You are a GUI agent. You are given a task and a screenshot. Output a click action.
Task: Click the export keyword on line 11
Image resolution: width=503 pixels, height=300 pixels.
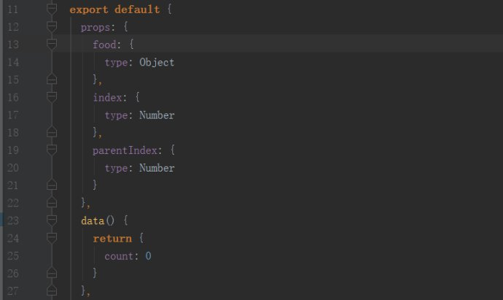[88, 10]
